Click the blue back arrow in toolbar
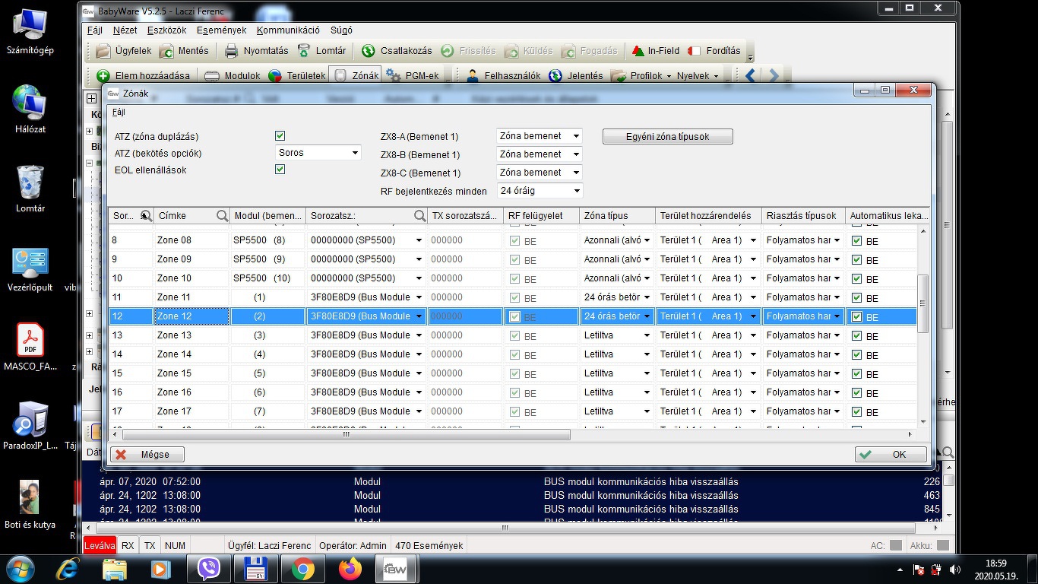Image resolution: width=1038 pixels, height=584 pixels. [750, 75]
